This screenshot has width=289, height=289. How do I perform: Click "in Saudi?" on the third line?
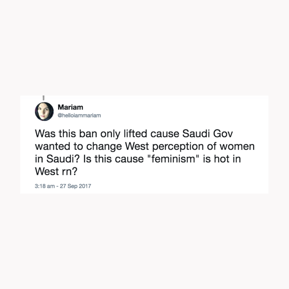coord(55,159)
